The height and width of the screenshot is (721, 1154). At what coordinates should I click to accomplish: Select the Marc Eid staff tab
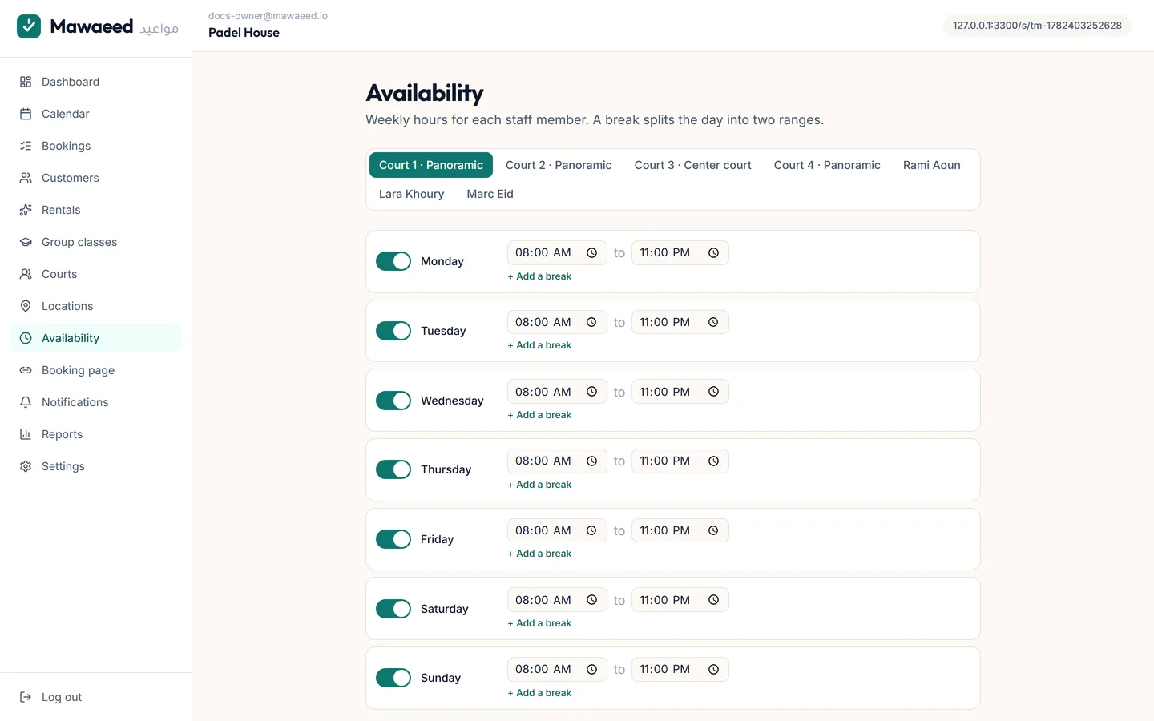click(490, 194)
